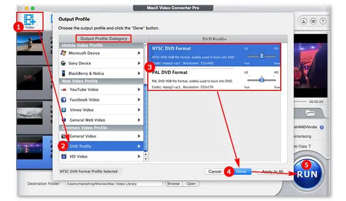
Task: Select the Facebook Video category
Action: point(101,100)
